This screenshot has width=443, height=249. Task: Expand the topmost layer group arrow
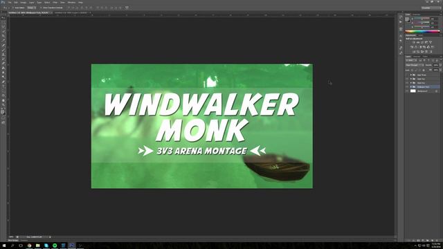click(x=411, y=75)
